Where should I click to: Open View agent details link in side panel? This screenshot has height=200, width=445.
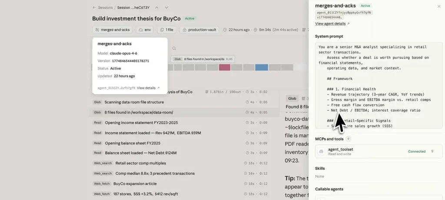coord(332,23)
